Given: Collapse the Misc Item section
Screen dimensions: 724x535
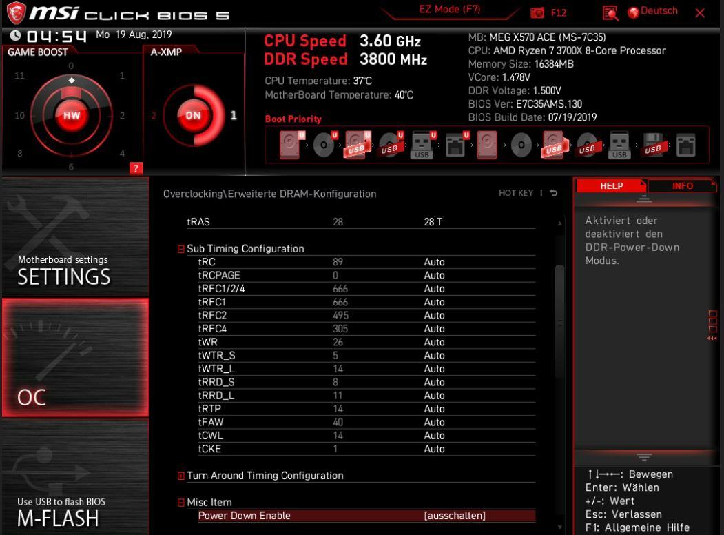Looking at the screenshot, I should (181, 503).
